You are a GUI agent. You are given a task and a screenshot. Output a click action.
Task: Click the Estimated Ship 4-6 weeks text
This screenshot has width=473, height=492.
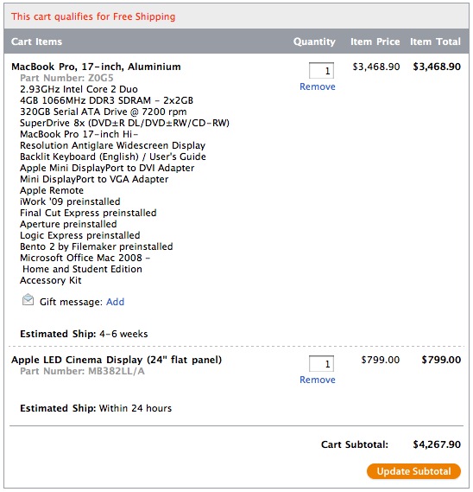84,334
